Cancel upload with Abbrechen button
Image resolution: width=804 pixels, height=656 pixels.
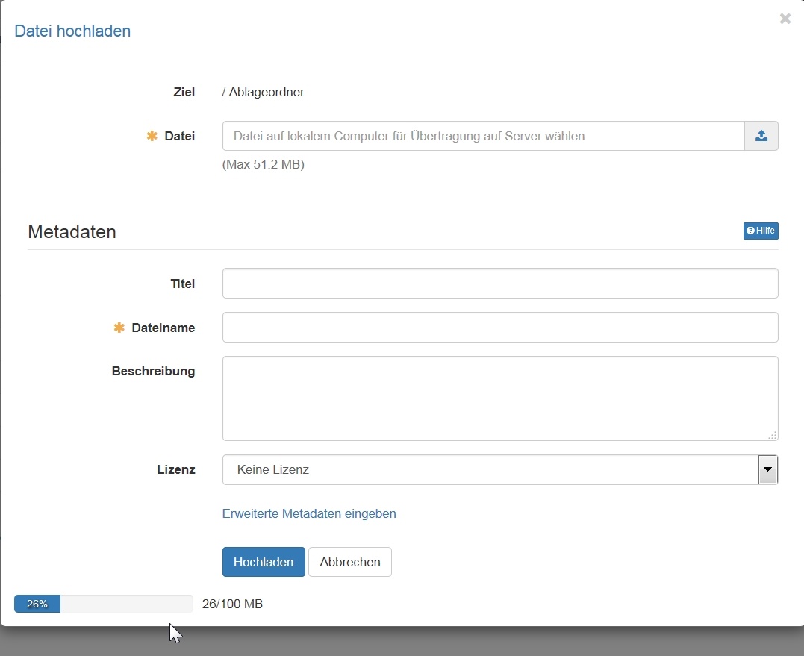coord(349,562)
